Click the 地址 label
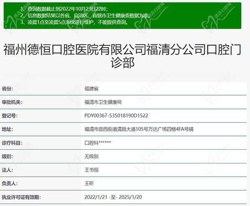Screen dimensions: 250x206 (x=7, y=129)
